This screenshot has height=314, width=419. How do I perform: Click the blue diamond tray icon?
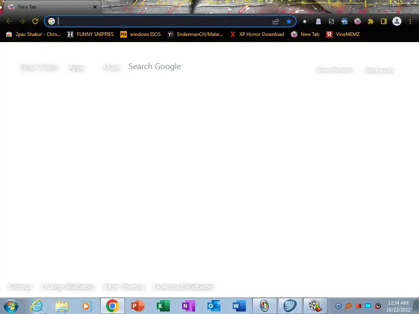click(x=338, y=306)
